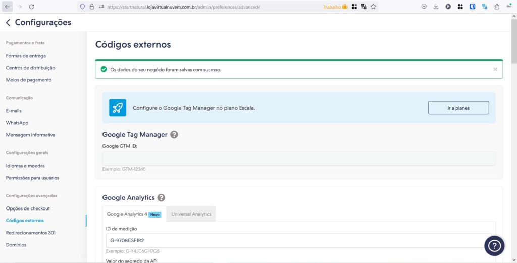
Task: Click the Trabalho container label in address bar
Action: pyautogui.click(x=335, y=7)
